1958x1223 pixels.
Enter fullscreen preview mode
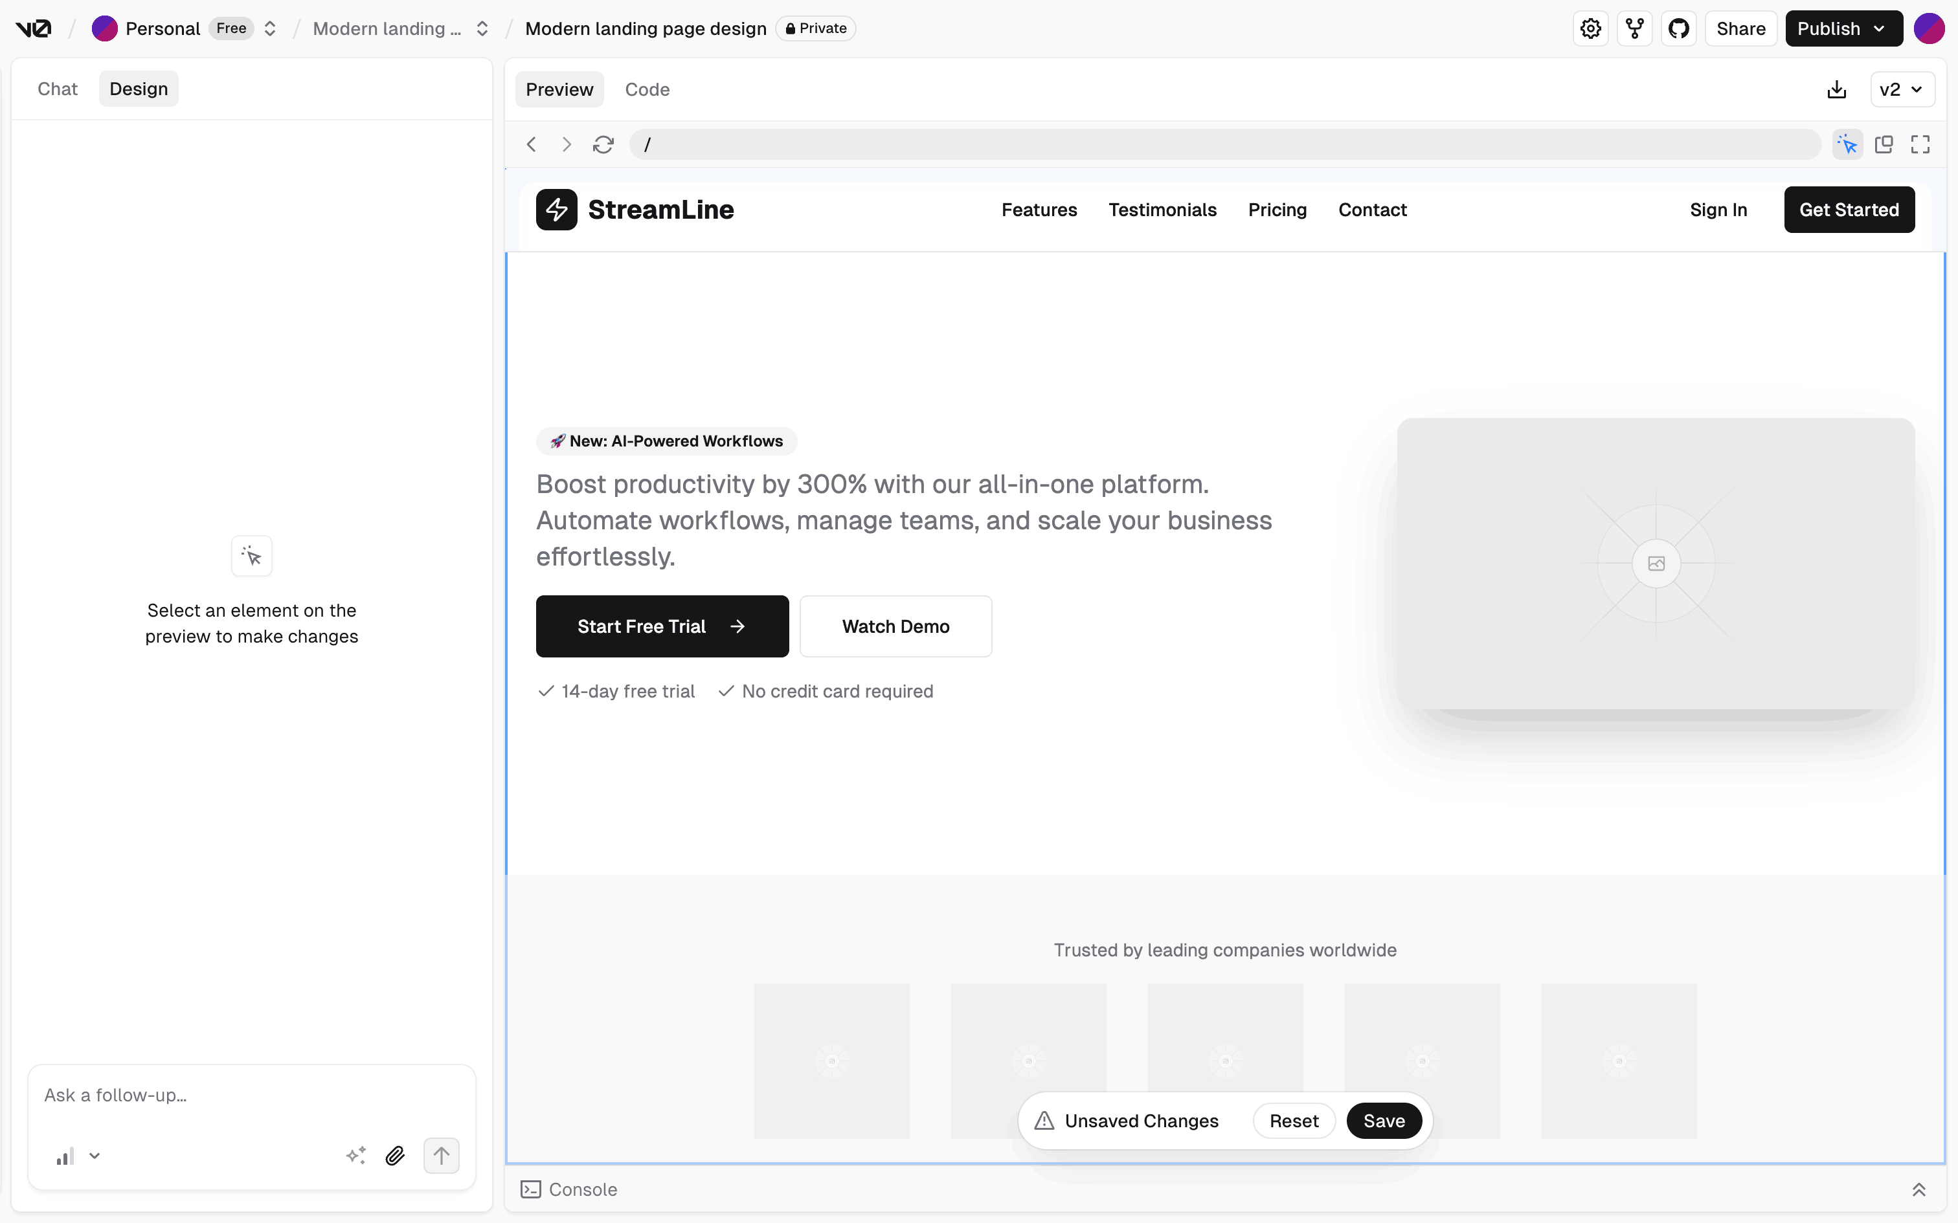pyautogui.click(x=1920, y=144)
